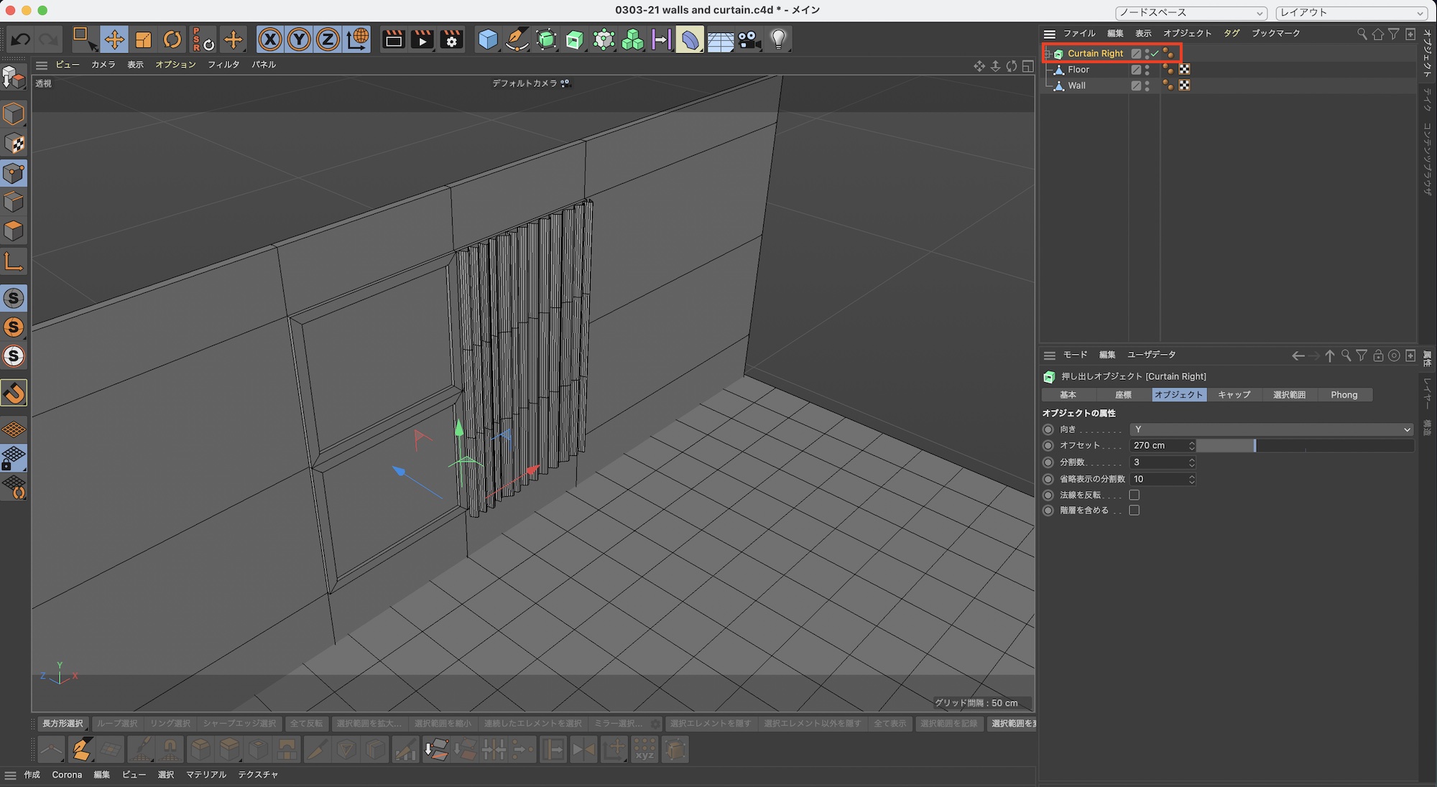This screenshot has height=787, width=1437.
Task: Click the 長方形選択 button
Action: click(63, 724)
